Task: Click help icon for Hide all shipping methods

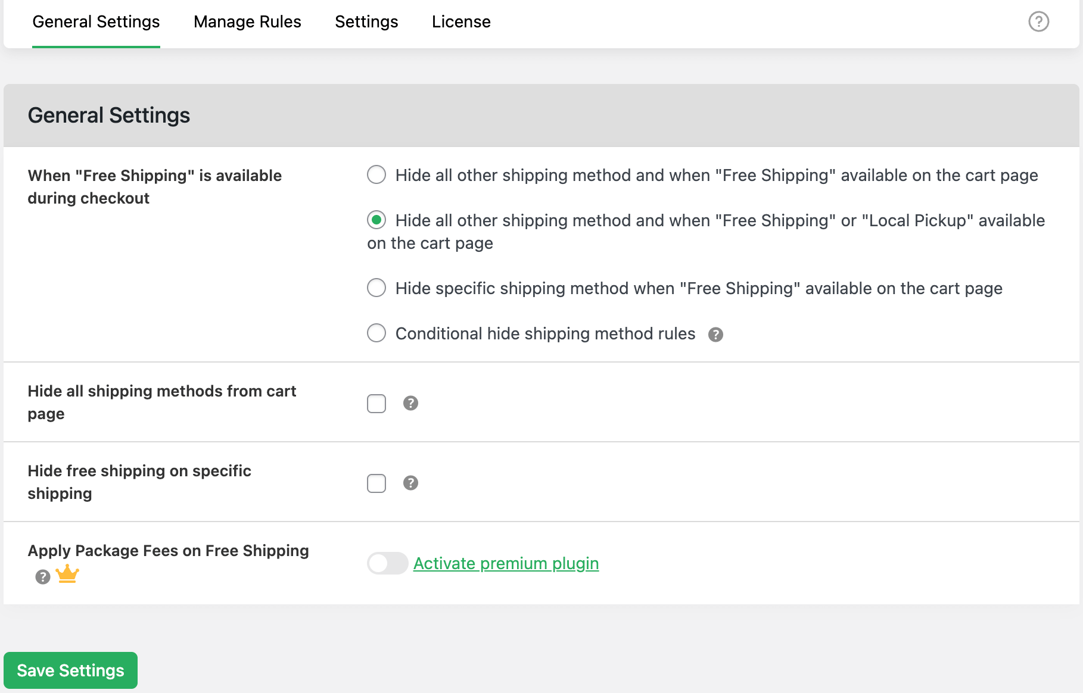Action: 410,403
